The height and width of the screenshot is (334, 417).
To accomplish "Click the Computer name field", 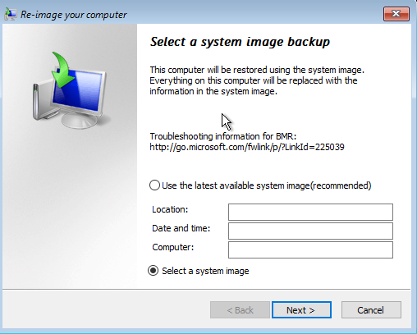I will [x=310, y=249].
